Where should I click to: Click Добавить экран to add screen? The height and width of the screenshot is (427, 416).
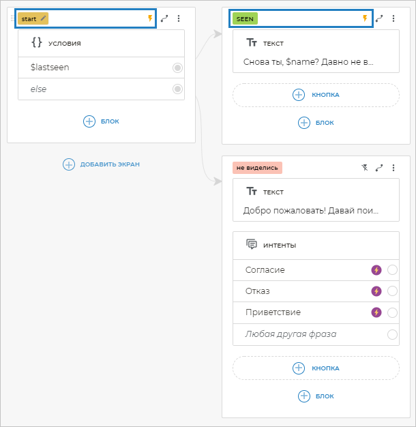tap(101, 164)
